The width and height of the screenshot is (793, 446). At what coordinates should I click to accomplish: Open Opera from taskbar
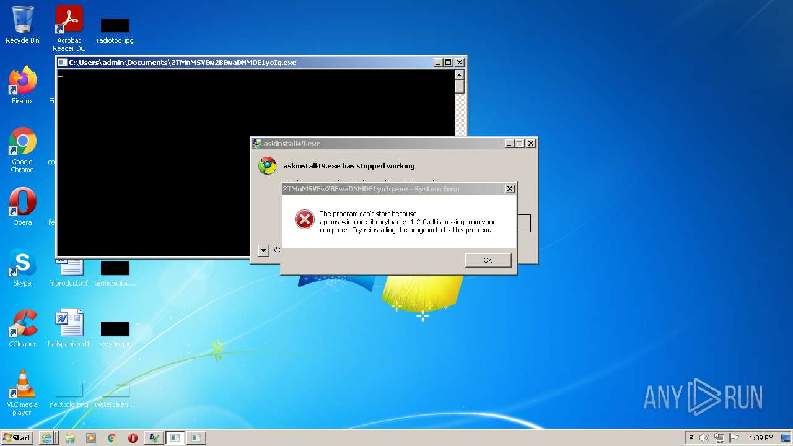(133, 438)
